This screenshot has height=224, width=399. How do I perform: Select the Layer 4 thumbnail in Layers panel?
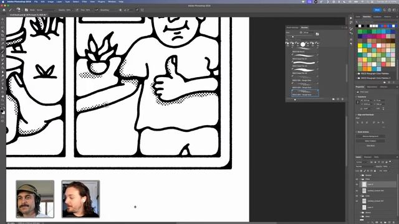click(364, 207)
